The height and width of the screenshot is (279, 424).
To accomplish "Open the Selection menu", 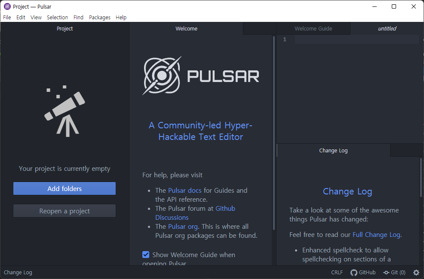I will pos(57,17).
